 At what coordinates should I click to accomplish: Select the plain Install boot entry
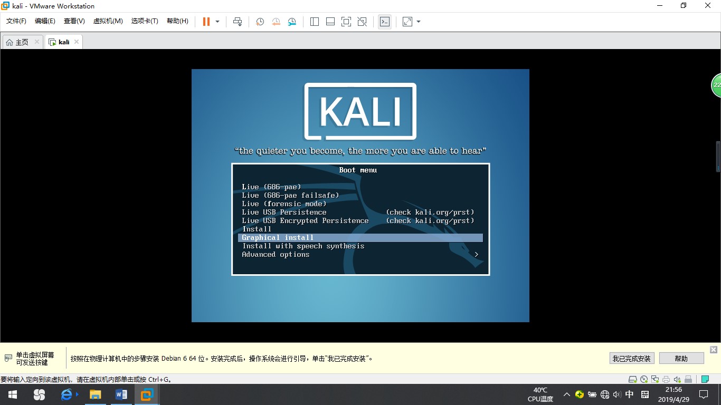(x=257, y=229)
